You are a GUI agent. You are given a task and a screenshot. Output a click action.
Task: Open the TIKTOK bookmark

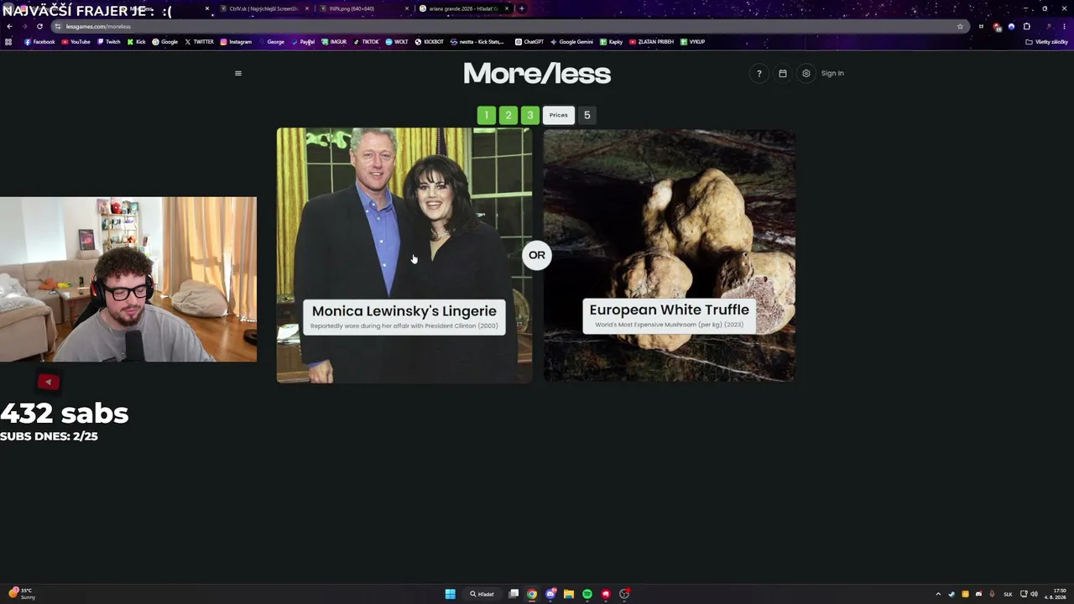366,42
